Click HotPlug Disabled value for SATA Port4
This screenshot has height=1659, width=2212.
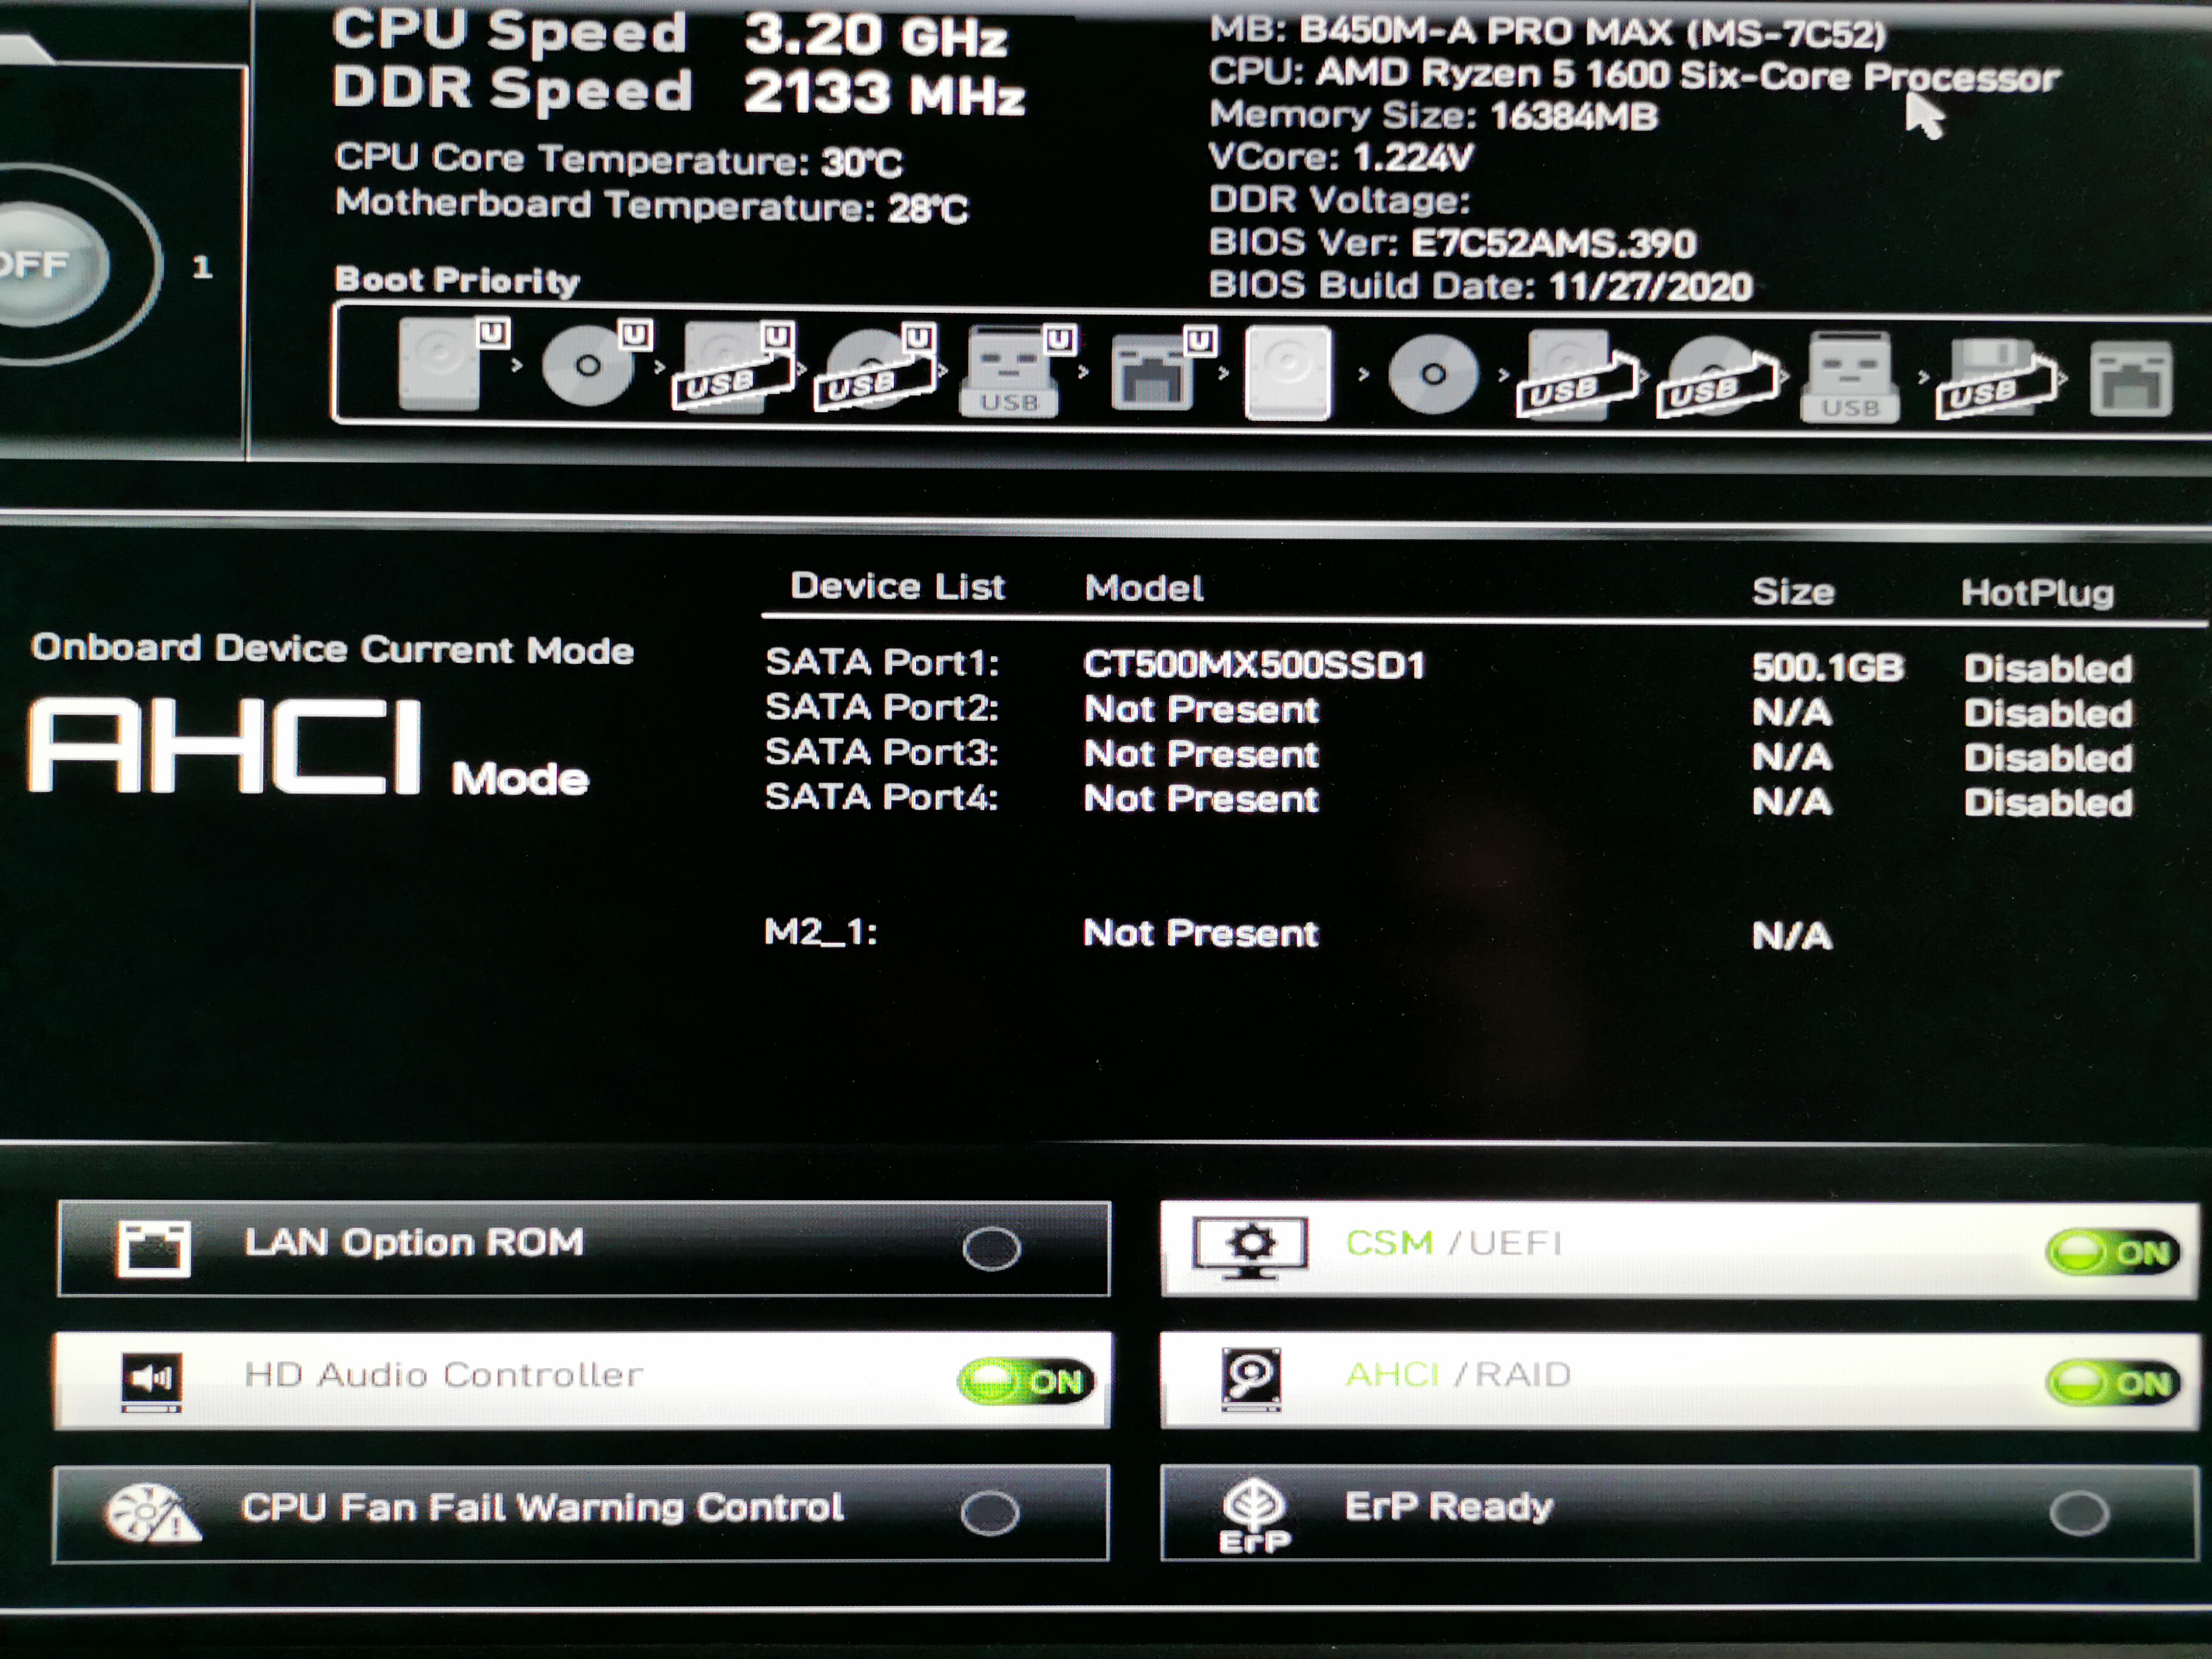pyautogui.click(x=2047, y=802)
